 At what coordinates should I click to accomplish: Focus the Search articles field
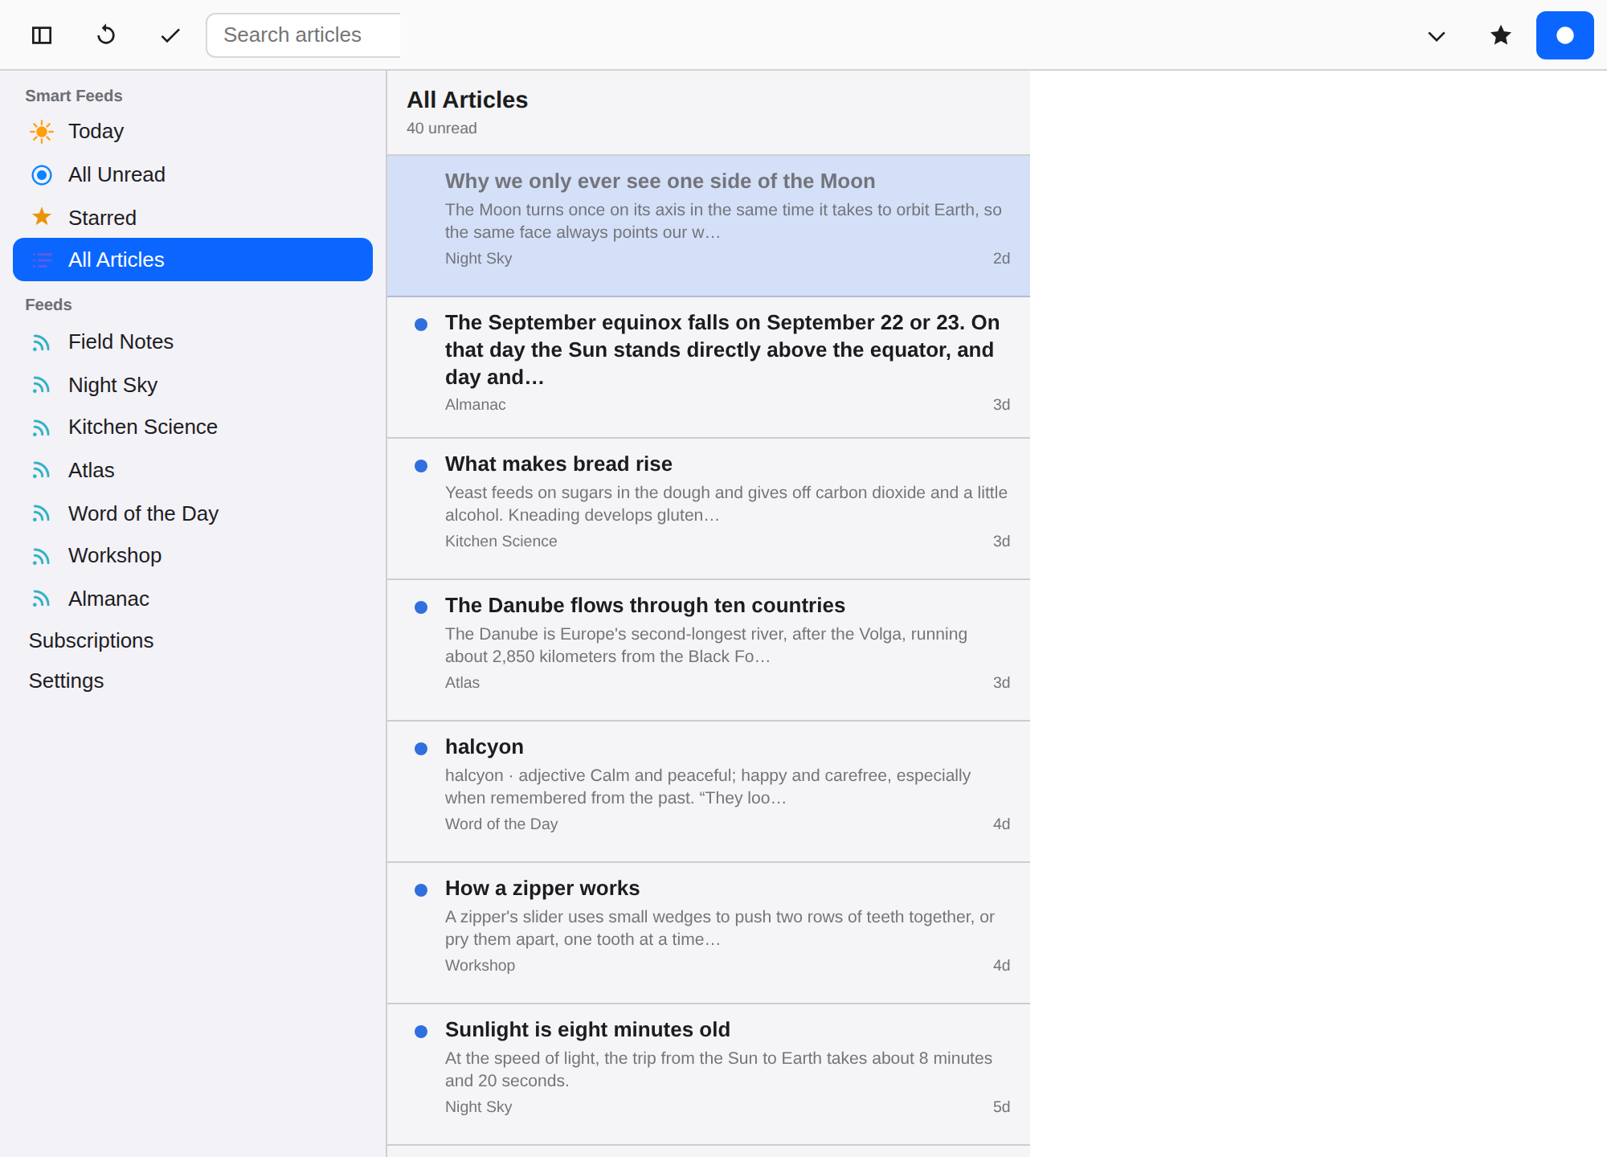[x=304, y=35]
